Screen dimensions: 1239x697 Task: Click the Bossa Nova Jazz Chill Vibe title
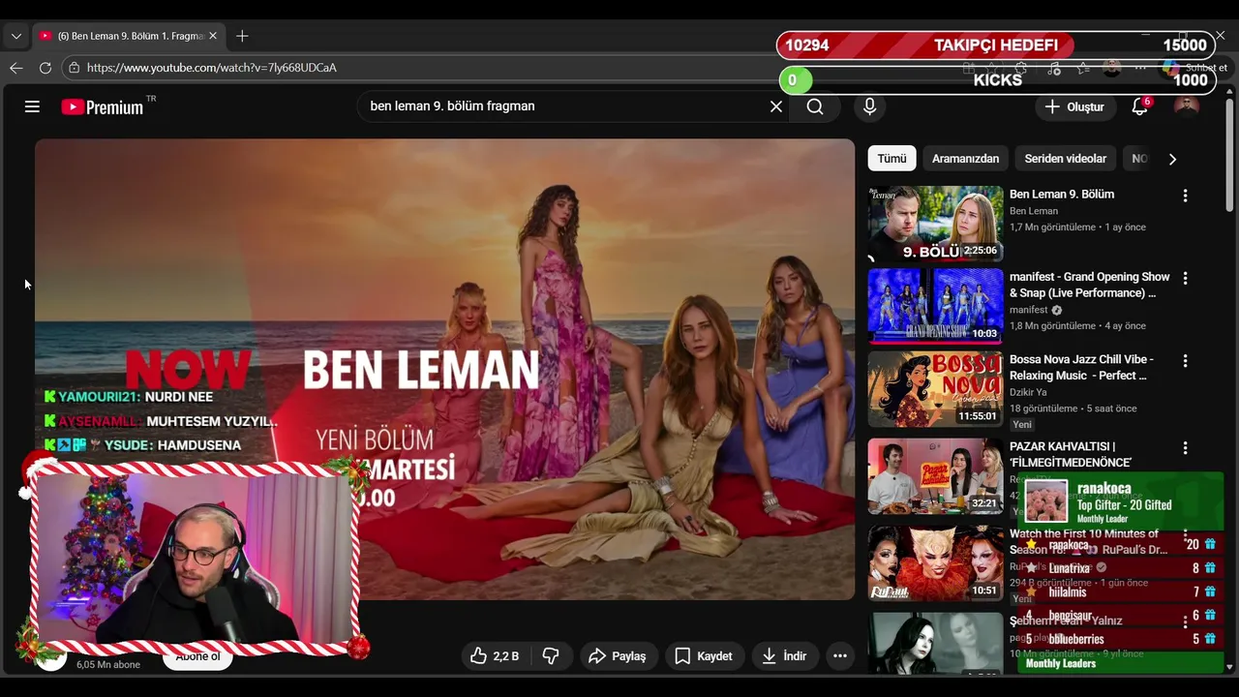pos(1081,367)
